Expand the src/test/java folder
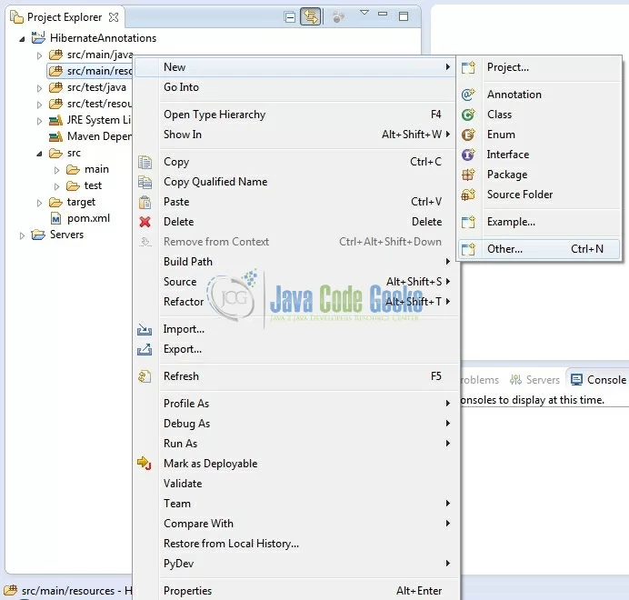Viewport: 629px width, 600px height. click(x=39, y=88)
